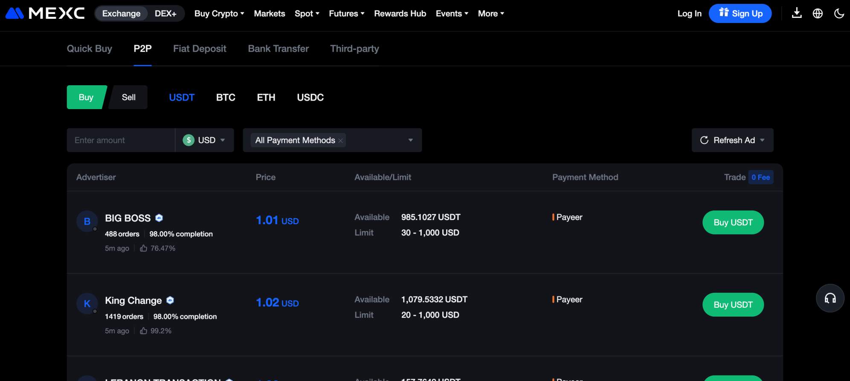The image size is (850, 381).
Task: Click thumbs-up icon next to 99.2%
Action: click(144, 331)
